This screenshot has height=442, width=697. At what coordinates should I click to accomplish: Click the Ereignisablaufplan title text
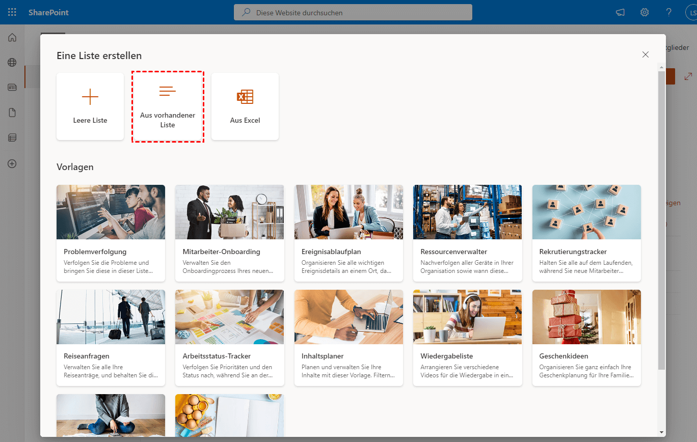tap(331, 252)
